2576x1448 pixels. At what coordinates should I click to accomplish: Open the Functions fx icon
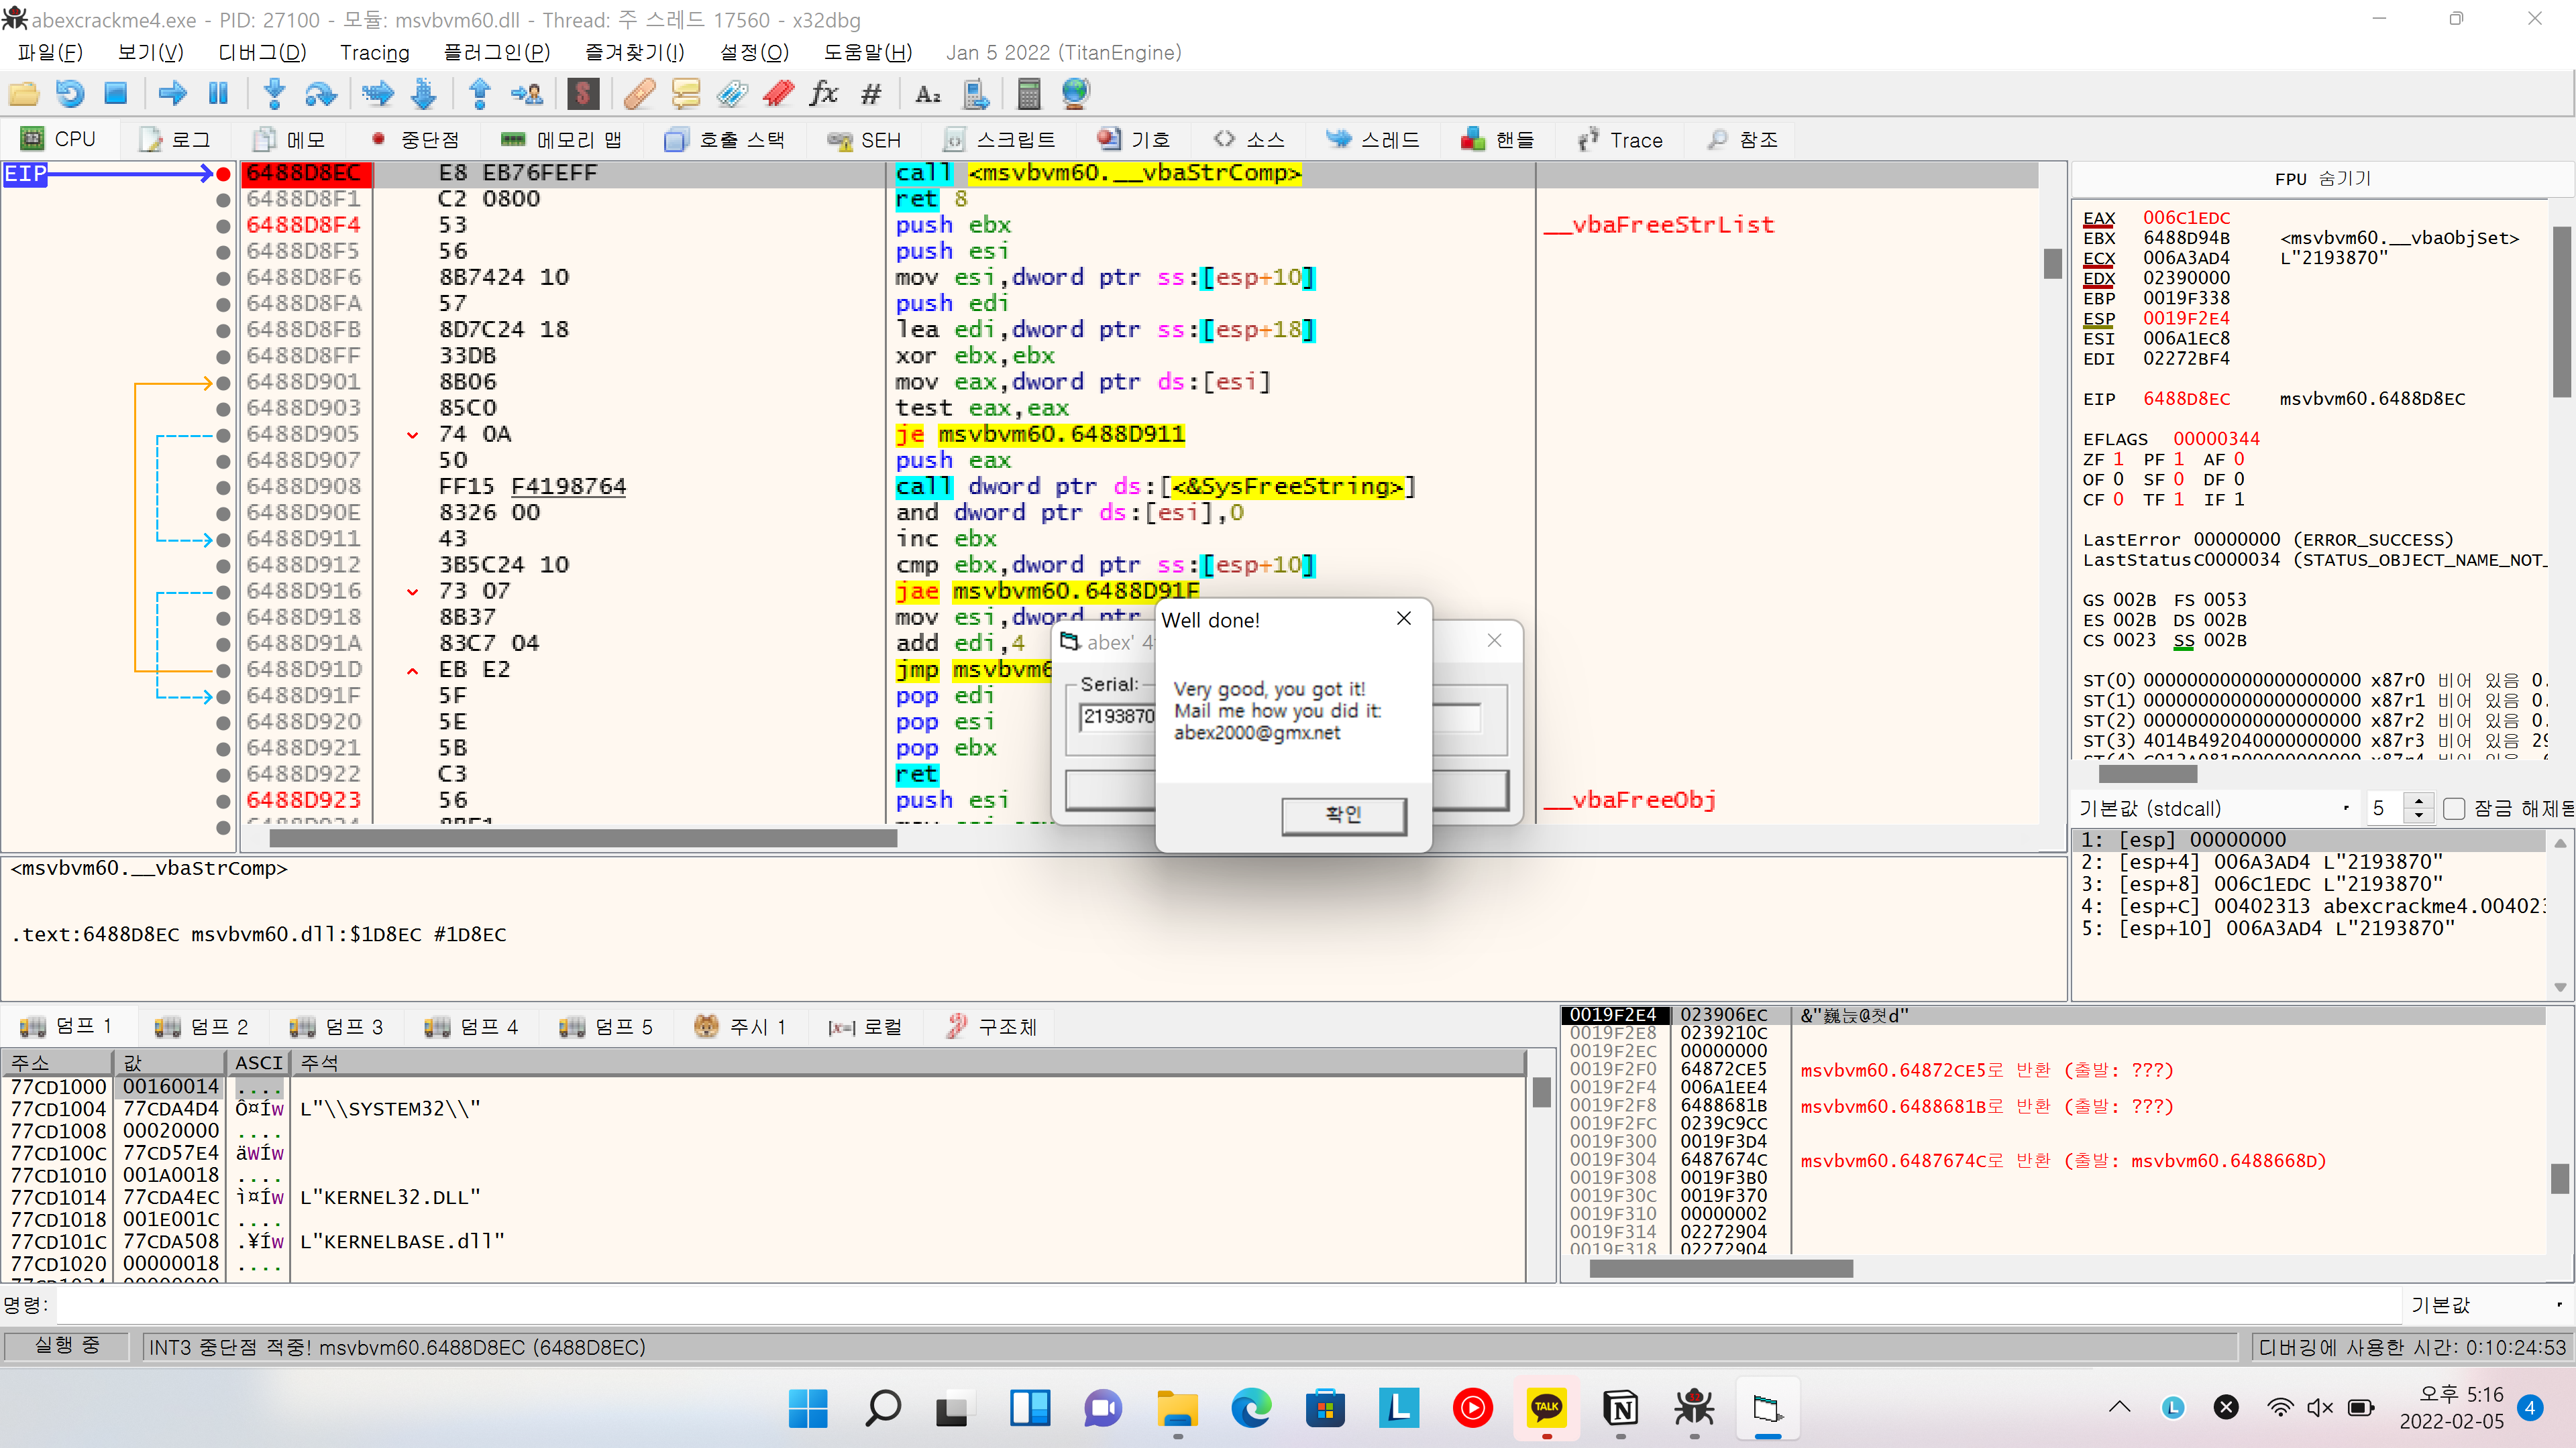click(824, 94)
